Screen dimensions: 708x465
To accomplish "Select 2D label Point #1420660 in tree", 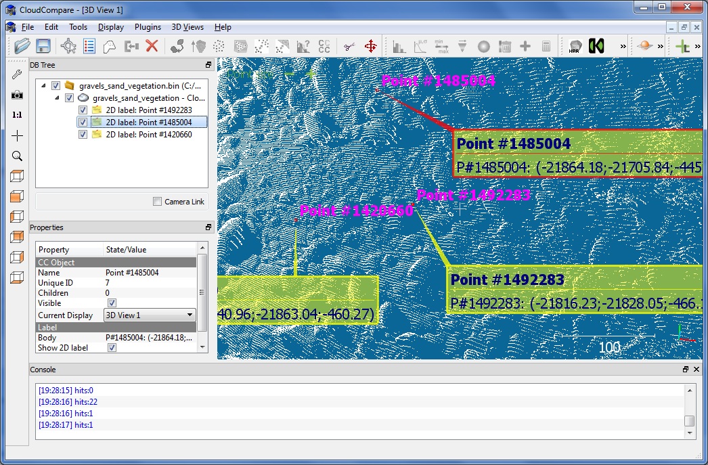I will pyautogui.click(x=148, y=135).
